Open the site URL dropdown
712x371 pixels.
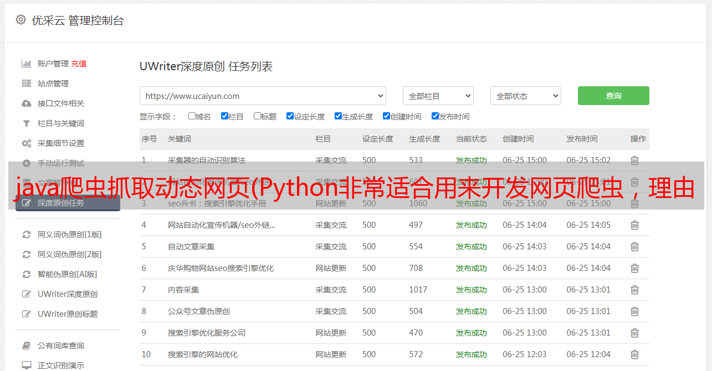click(263, 96)
